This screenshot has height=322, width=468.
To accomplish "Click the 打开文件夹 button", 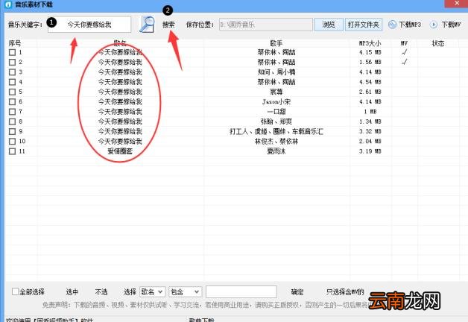I will 364,25.
